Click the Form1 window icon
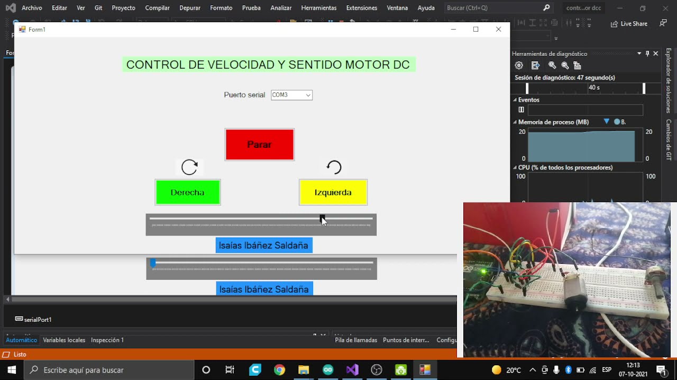 22,30
